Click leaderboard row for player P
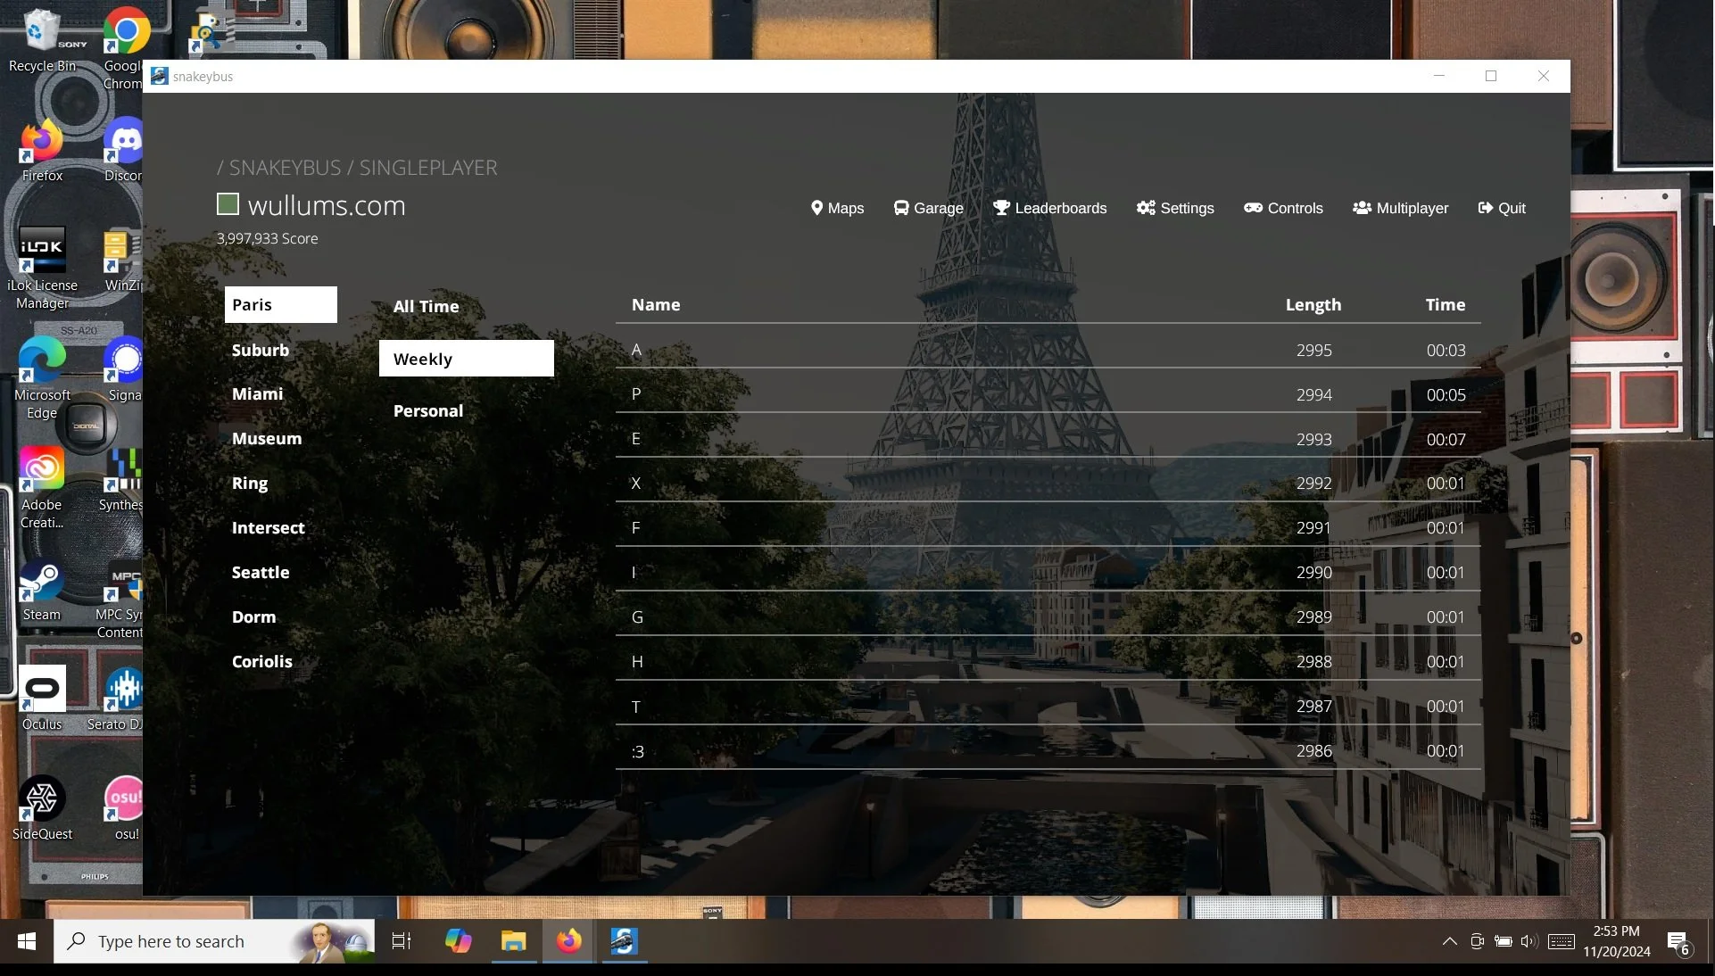The height and width of the screenshot is (976, 1715). pos(1048,394)
